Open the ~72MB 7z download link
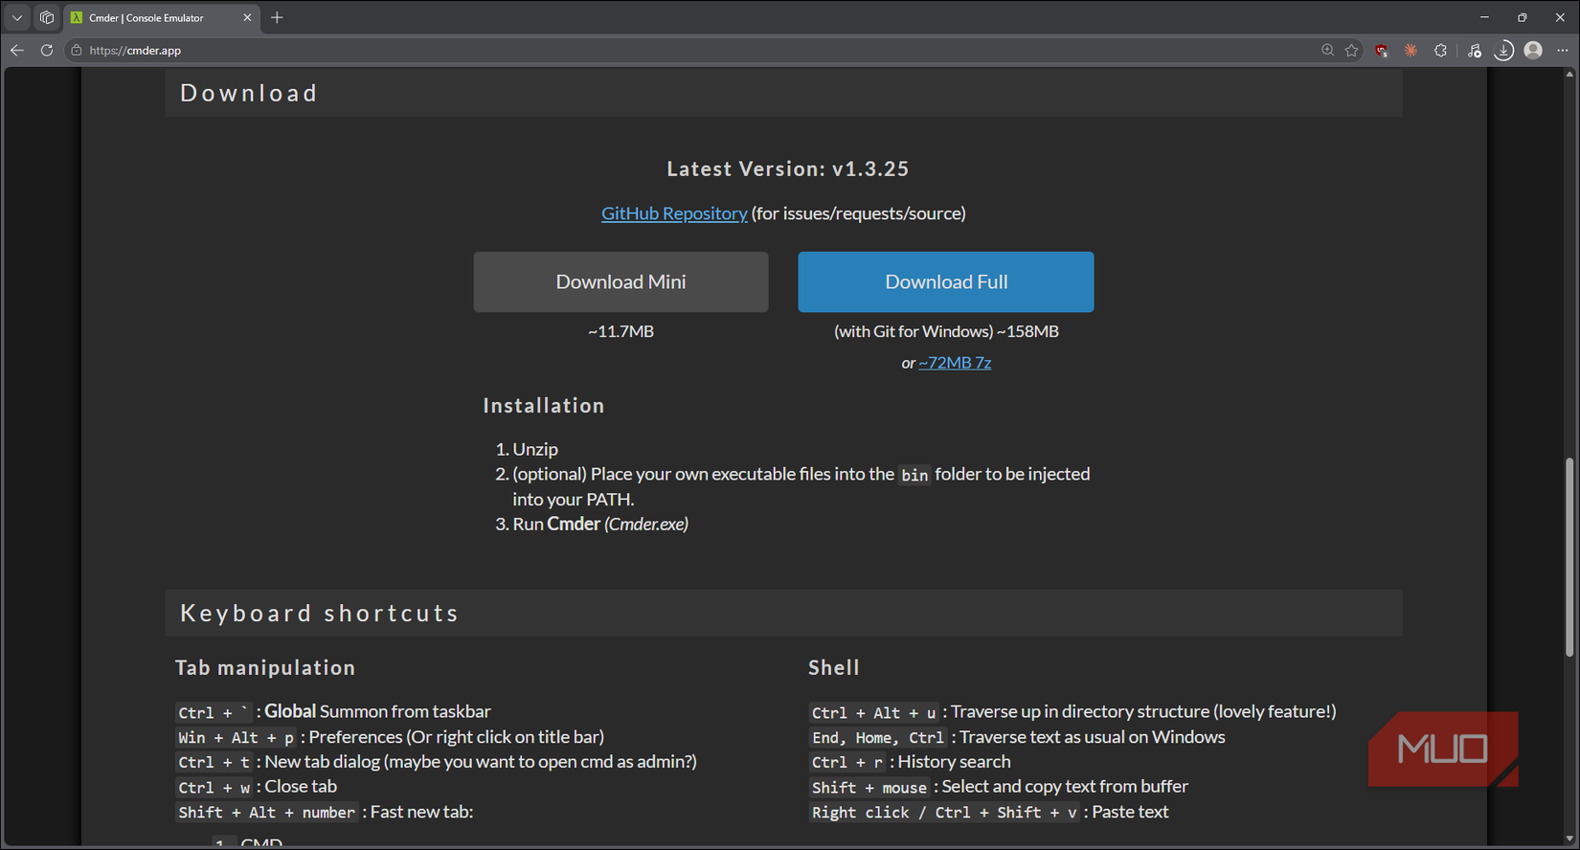1580x850 pixels. point(955,363)
